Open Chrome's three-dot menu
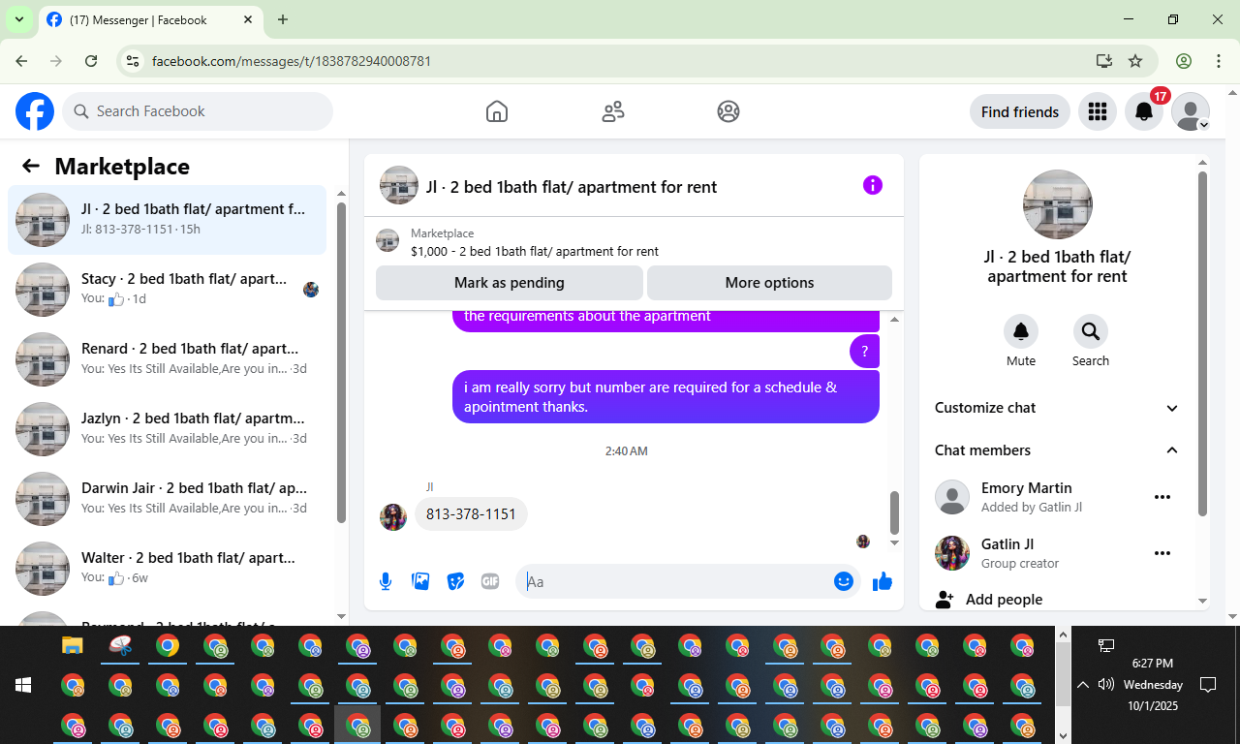Image resolution: width=1240 pixels, height=744 pixels. point(1219,61)
